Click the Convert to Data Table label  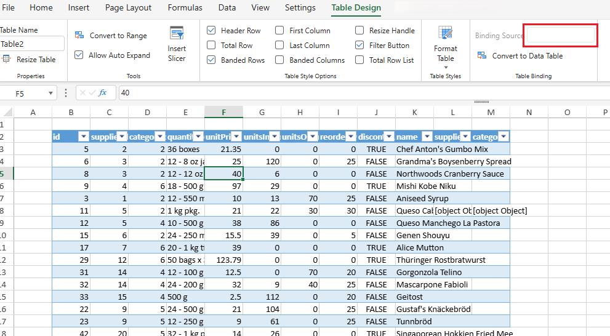point(528,56)
